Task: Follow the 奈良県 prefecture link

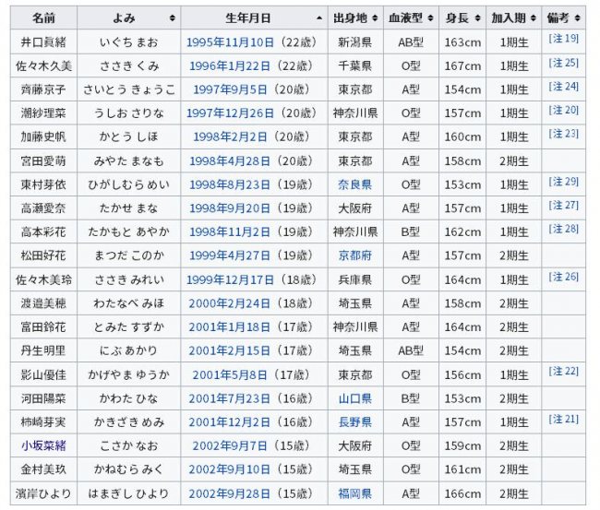Action: point(355,184)
